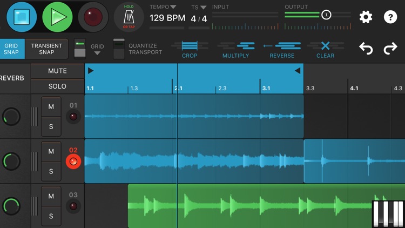Open the piano keyboard icon
Viewport: 405px width, 228px height.
tap(388, 214)
